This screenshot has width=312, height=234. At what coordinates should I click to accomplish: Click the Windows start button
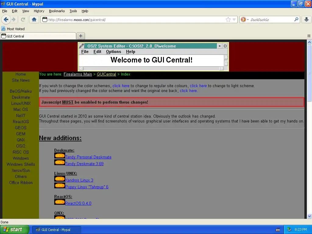pyautogui.click(x=15, y=230)
